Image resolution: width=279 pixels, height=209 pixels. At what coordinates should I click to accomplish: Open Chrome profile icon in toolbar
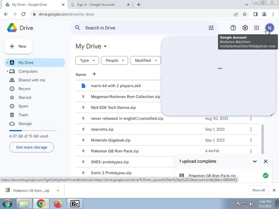point(264,14)
